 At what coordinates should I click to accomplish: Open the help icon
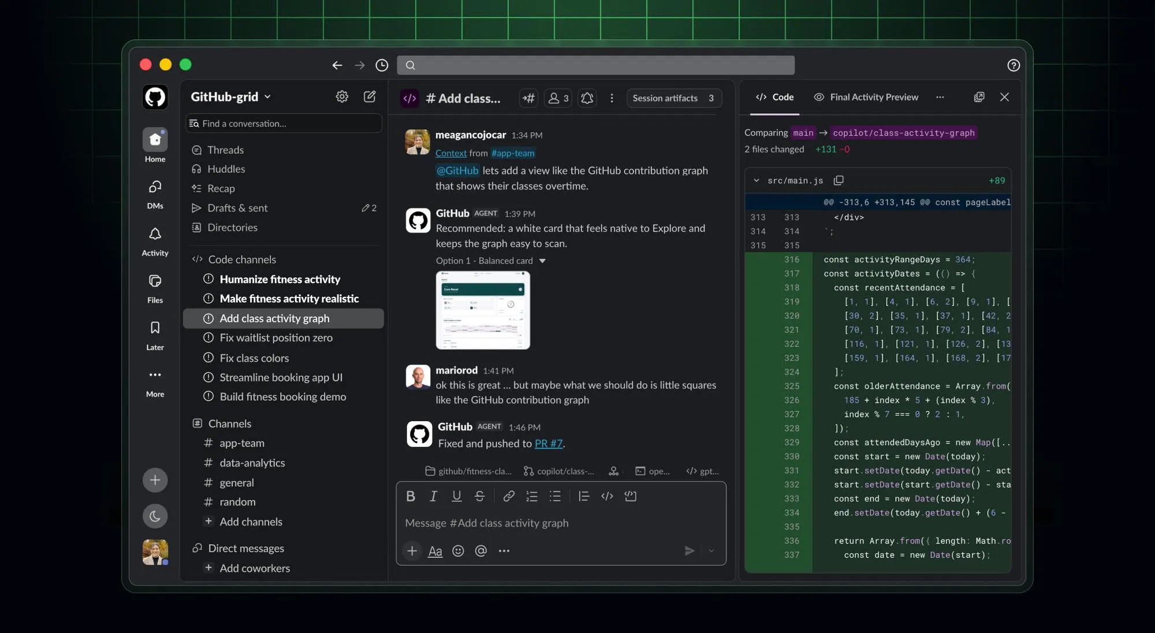pyautogui.click(x=1014, y=65)
